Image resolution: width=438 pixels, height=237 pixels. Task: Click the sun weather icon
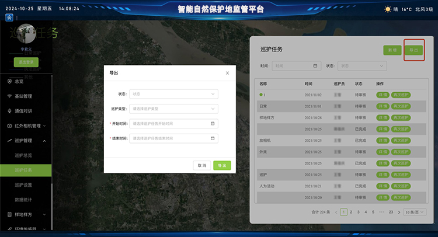tap(387, 9)
